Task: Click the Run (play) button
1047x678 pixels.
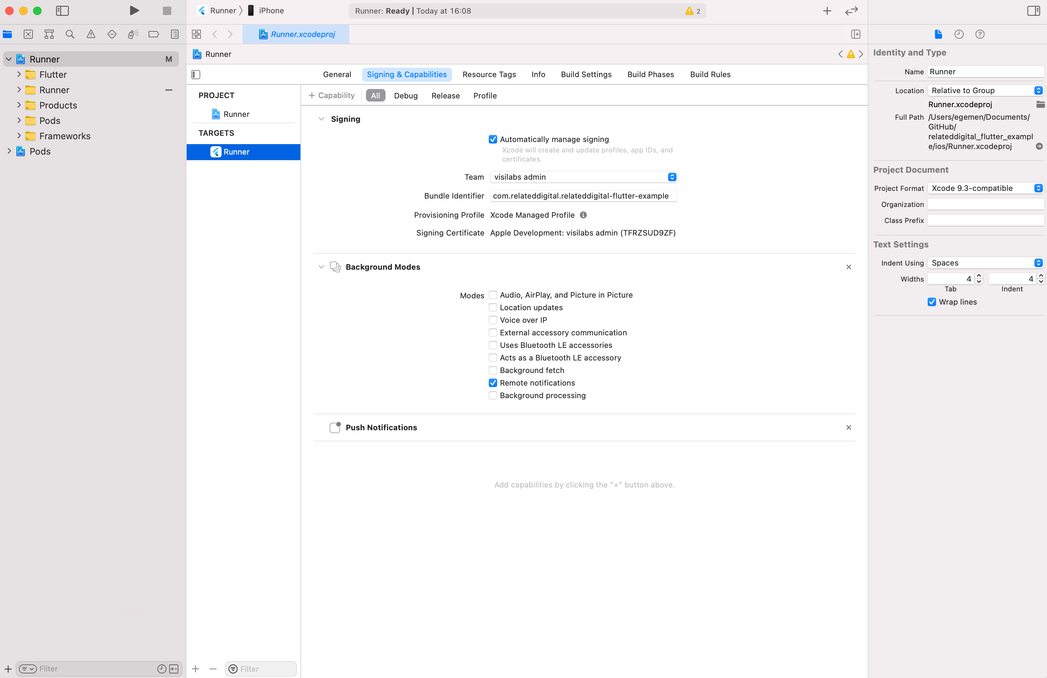Action: coord(134,10)
